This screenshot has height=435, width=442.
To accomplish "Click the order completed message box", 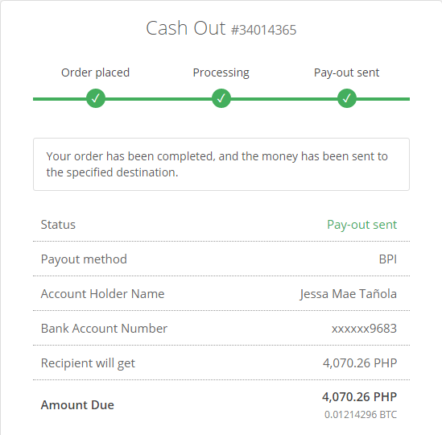I will (221, 164).
